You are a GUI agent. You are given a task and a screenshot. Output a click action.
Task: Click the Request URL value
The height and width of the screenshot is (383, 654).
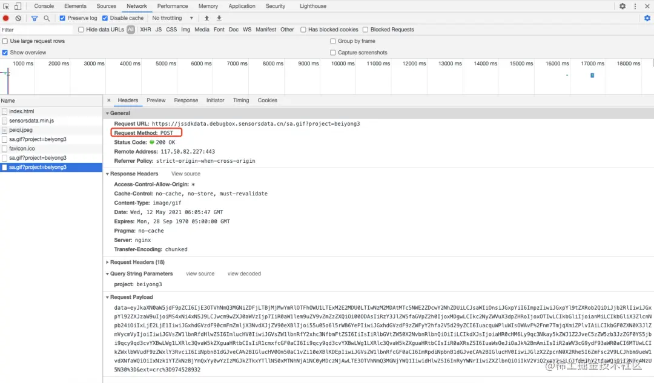[256, 124]
